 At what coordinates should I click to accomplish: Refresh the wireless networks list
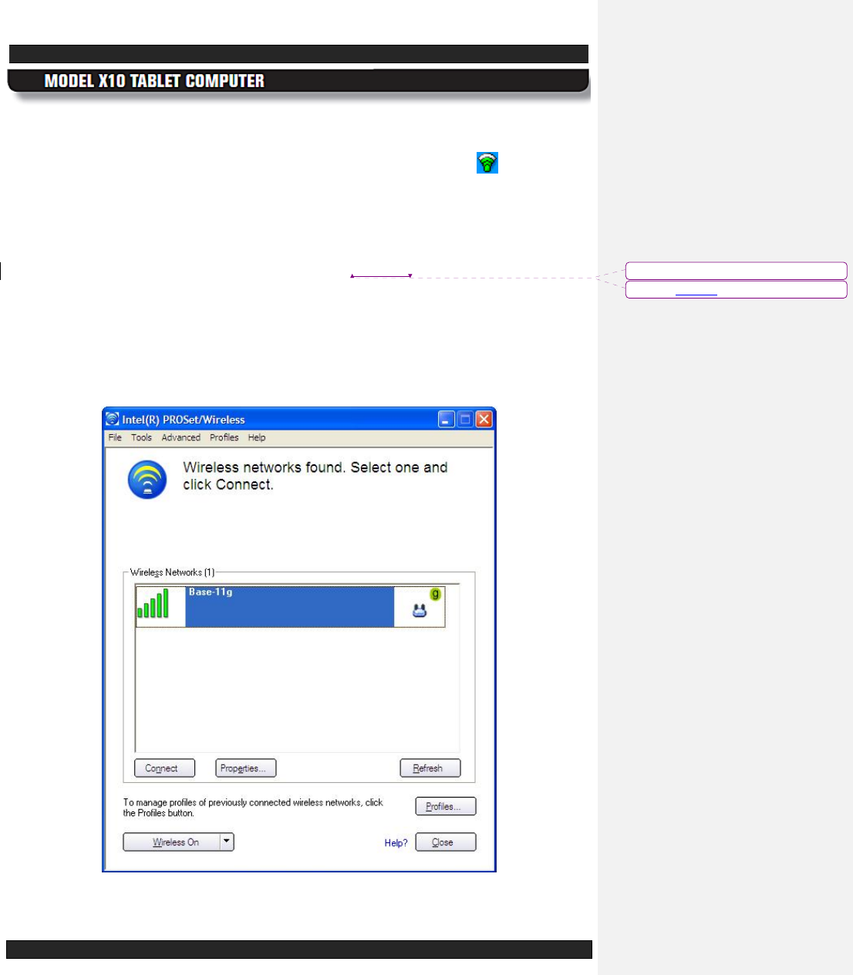click(430, 768)
